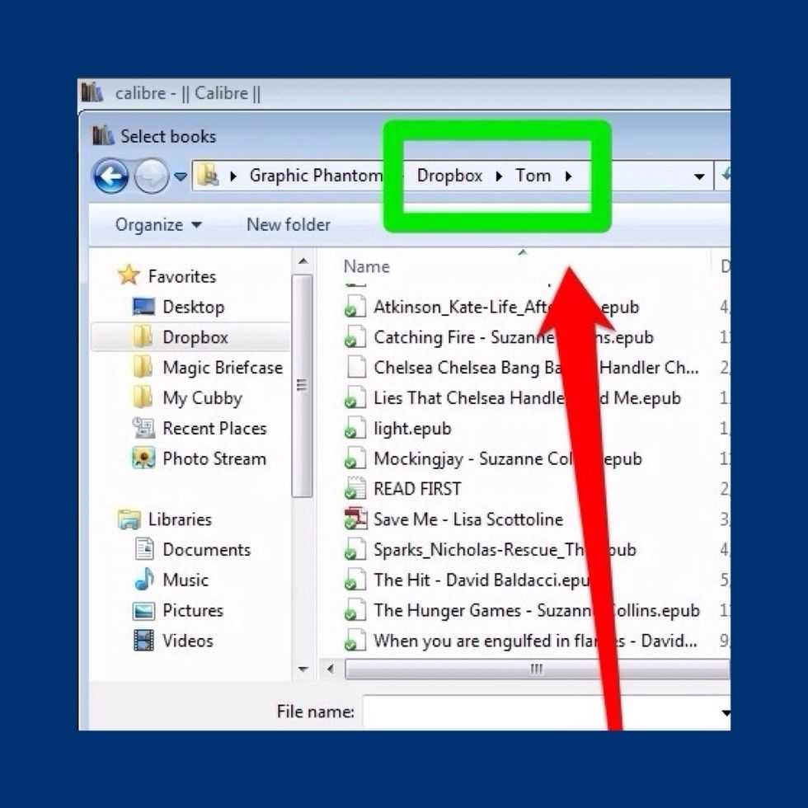Select the Libraries icon in the sidebar
The width and height of the screenshot is (808, 808).
point(129,519)
